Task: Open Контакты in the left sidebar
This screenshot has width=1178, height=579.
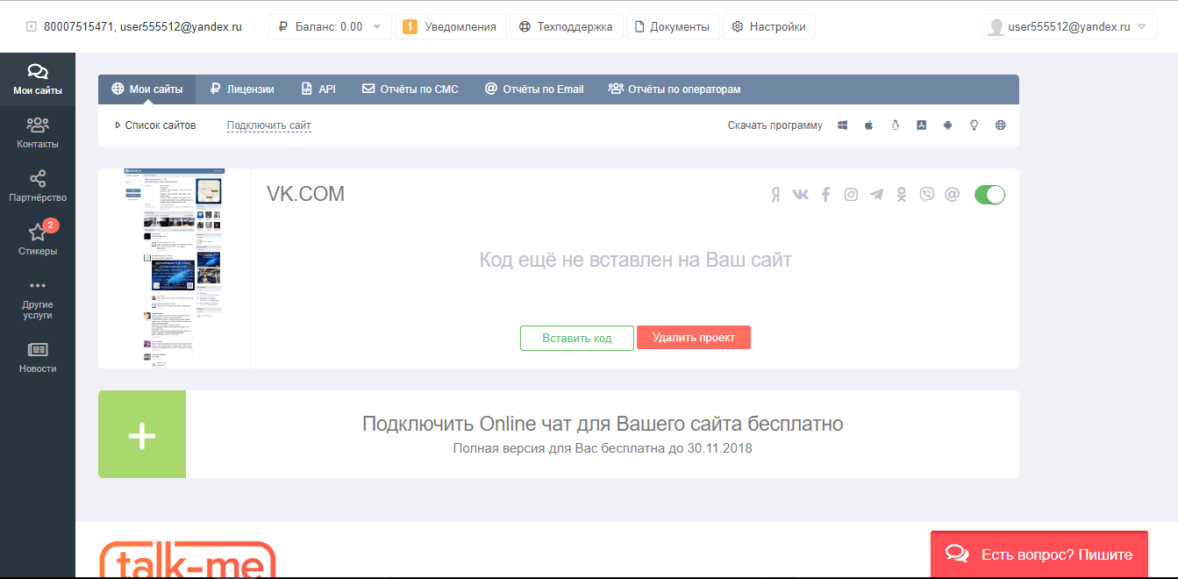Action: coord(38,132)
